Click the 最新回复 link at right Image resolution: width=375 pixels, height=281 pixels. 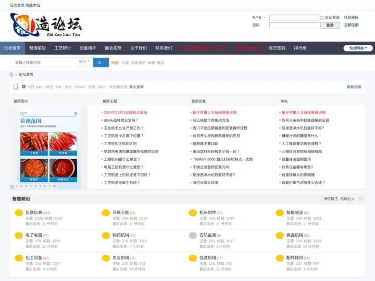click(x=354, y=87)
